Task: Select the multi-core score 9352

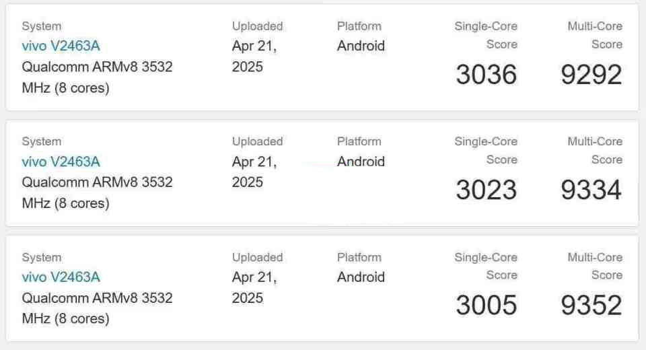Action: point(591,306)
